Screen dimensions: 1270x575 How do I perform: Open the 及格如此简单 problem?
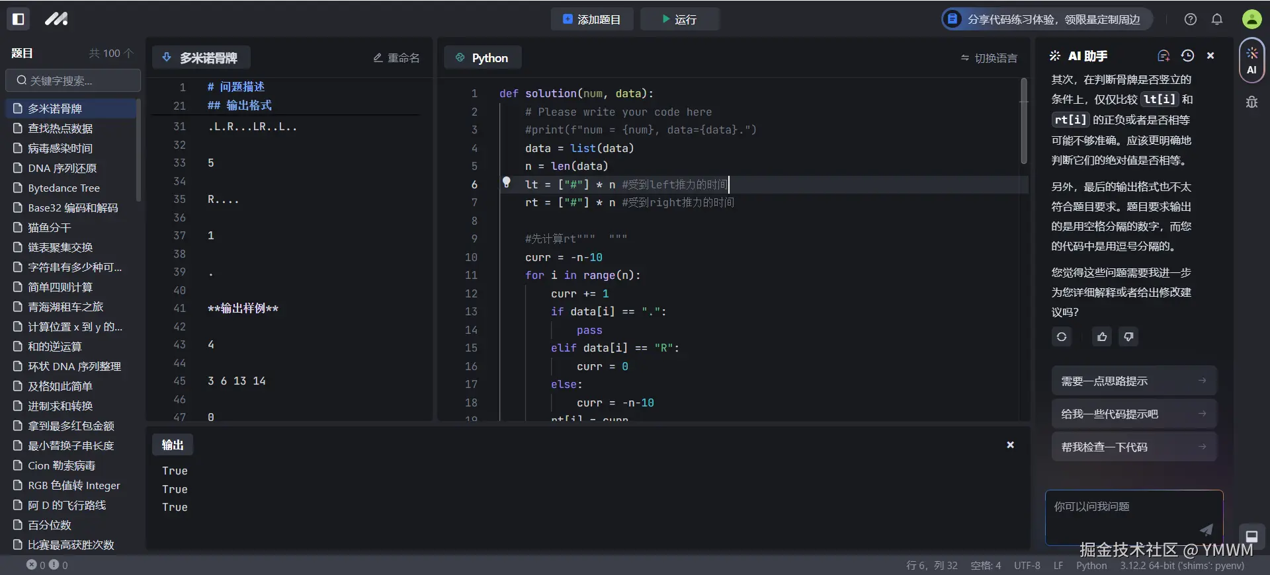pos(70,386)
